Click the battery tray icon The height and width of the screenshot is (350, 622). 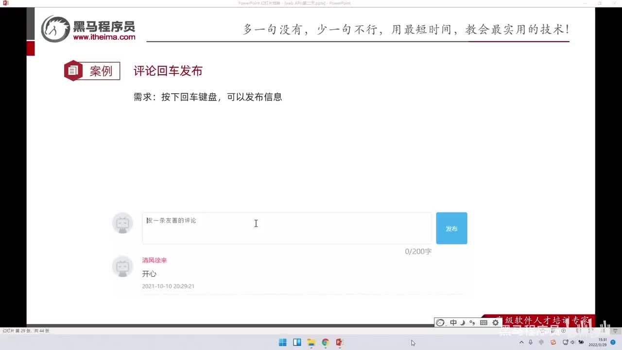pyautogui.click(x=581, y=342)
